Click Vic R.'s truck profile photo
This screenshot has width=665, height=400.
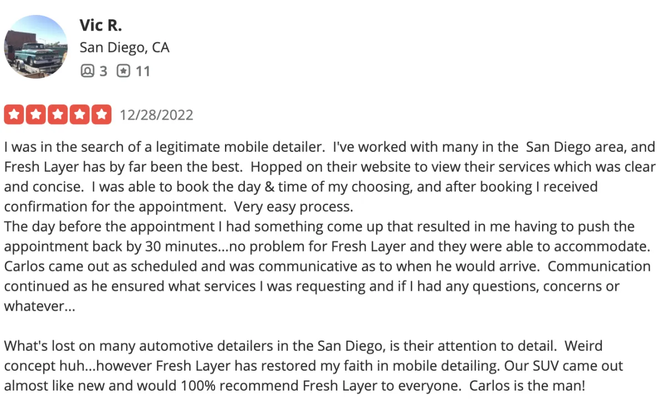tap(35, 47)
